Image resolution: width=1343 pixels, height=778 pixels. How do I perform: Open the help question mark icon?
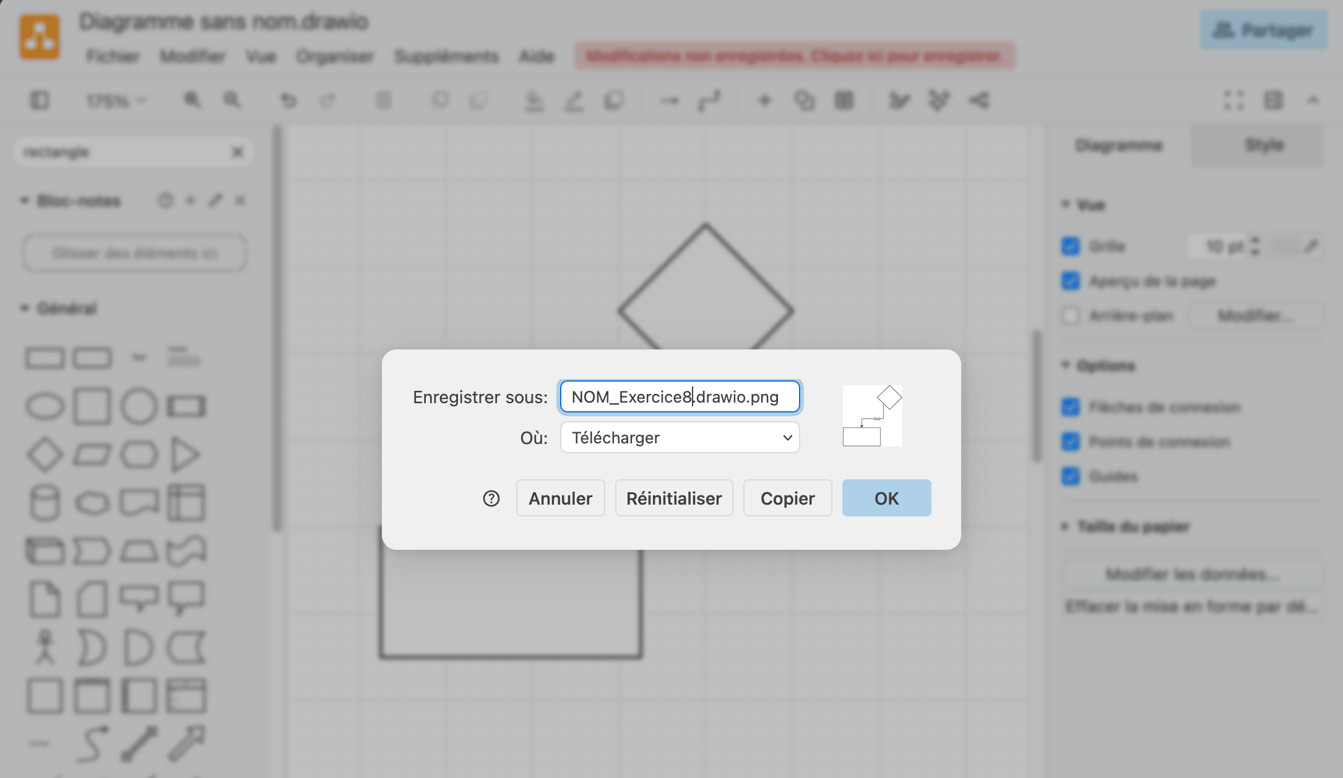pos(491,498)
